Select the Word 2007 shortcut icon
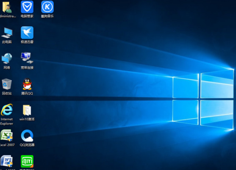The height and width of the screenshot is (170, 236). [7, 161]
